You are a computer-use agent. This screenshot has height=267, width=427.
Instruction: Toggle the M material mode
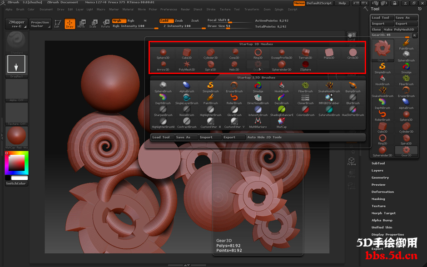click(x=145, y=21)
